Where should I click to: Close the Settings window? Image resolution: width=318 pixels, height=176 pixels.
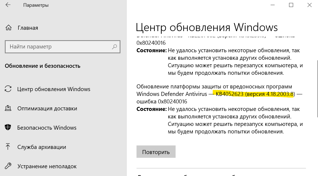click(x=309, y=5)
